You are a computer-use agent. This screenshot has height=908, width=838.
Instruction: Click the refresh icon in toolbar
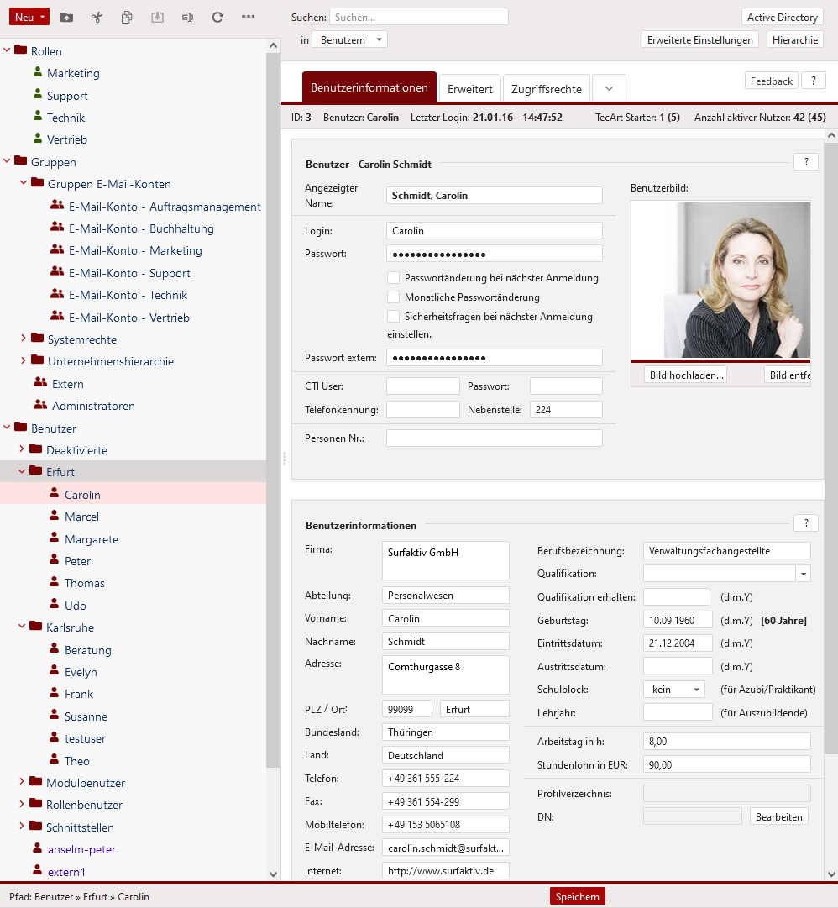click(x=217, y=17)
